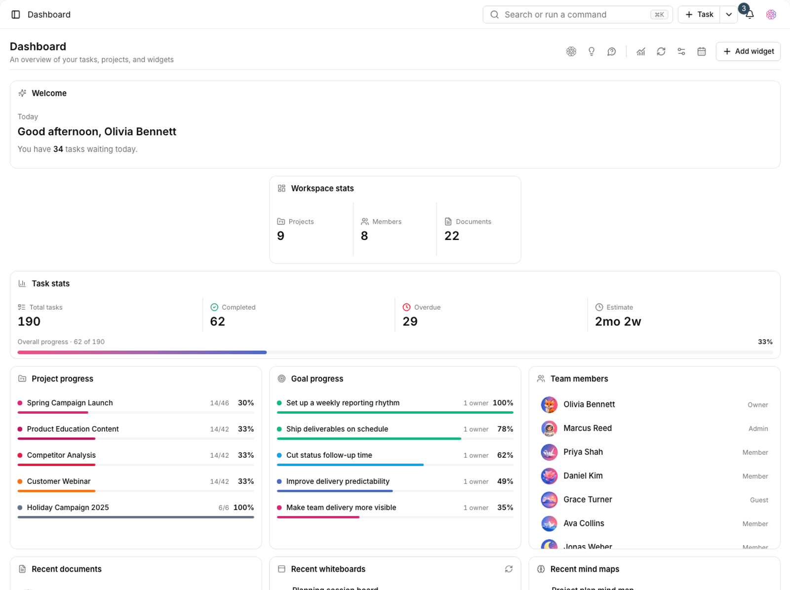790x590 pixels.
Task: Open the analytics chart icon
Action: click(x=641, y=51)
